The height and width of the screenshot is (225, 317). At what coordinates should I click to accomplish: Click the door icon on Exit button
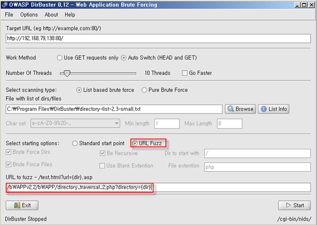click(17, 206)
